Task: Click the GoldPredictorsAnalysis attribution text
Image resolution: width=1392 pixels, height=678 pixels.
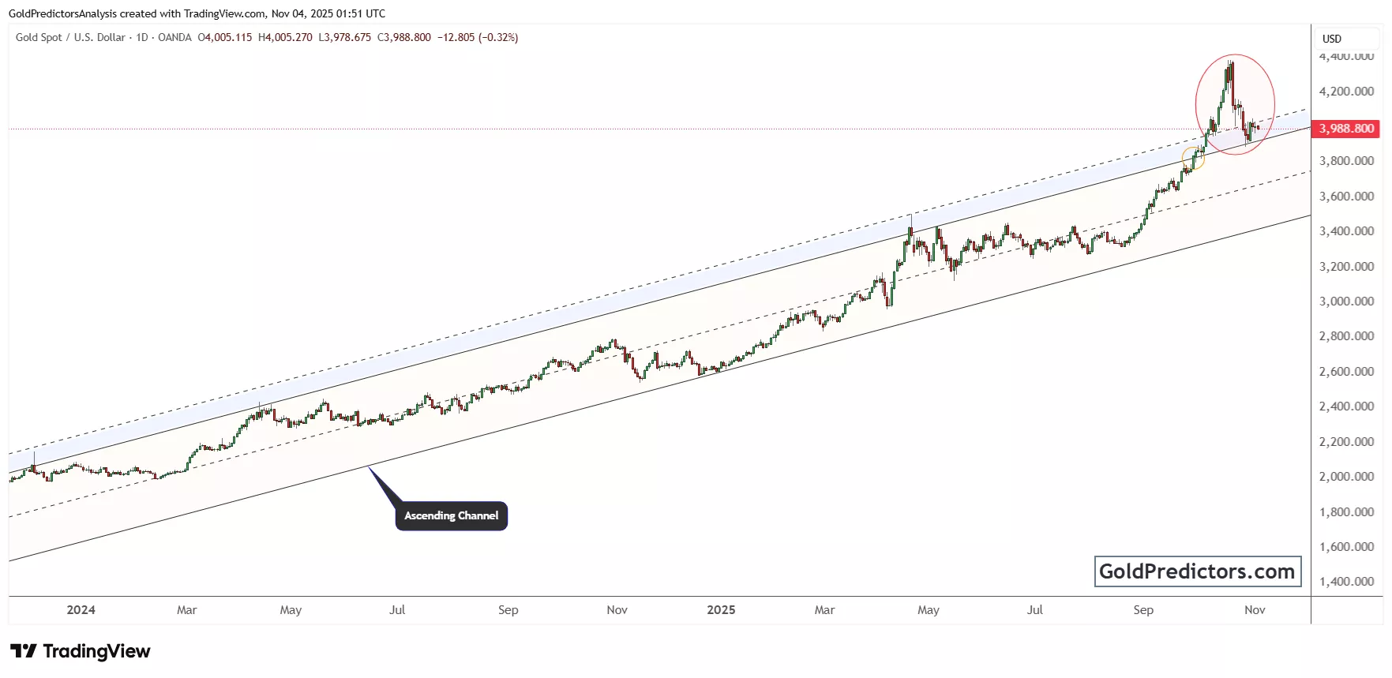Action: [x=62, y=13]
